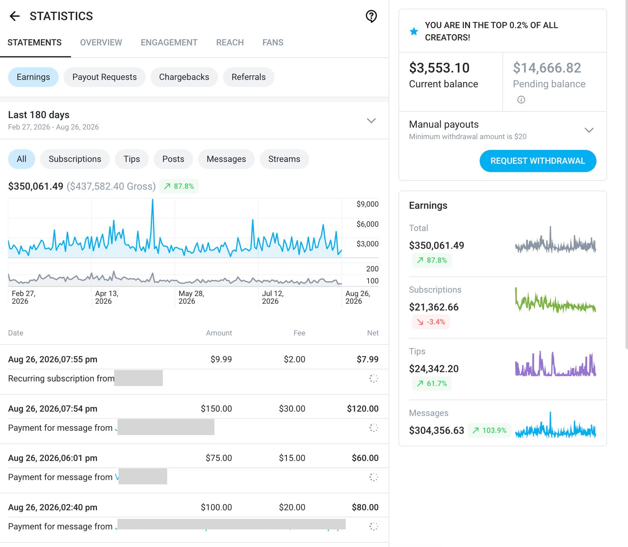The width and height of the screenshot is (628, 547).
Task: Select the Streams filter chip
Action: pos(284,159)
